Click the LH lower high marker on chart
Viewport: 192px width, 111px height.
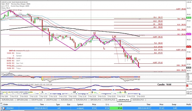point(114,37)
